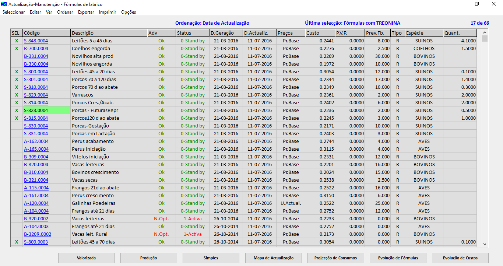Click the Mapa de Actualização button
The height and width of the screenshot is (266, 503).
(273, 258)
